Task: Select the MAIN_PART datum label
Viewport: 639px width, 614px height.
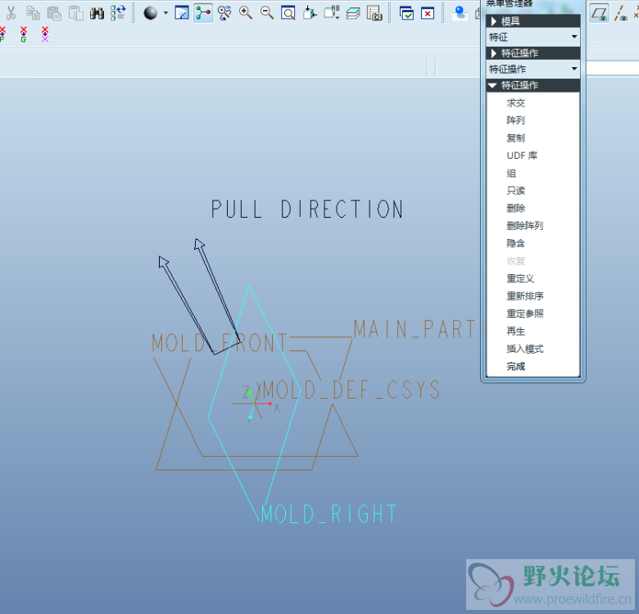Action: click(414, 329)
